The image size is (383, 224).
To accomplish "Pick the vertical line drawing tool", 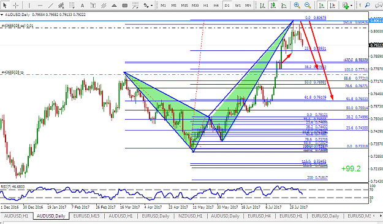I will coord(29,5).
